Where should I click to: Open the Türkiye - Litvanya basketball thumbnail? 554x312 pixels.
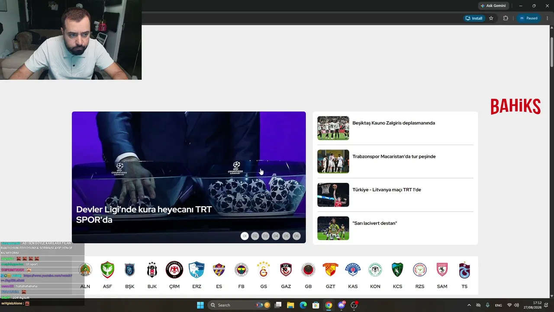pyautogui.click(x=333, y=195)
